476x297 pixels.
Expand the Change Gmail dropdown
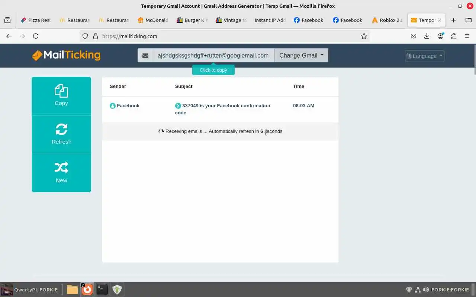click(x=301, y=55)
